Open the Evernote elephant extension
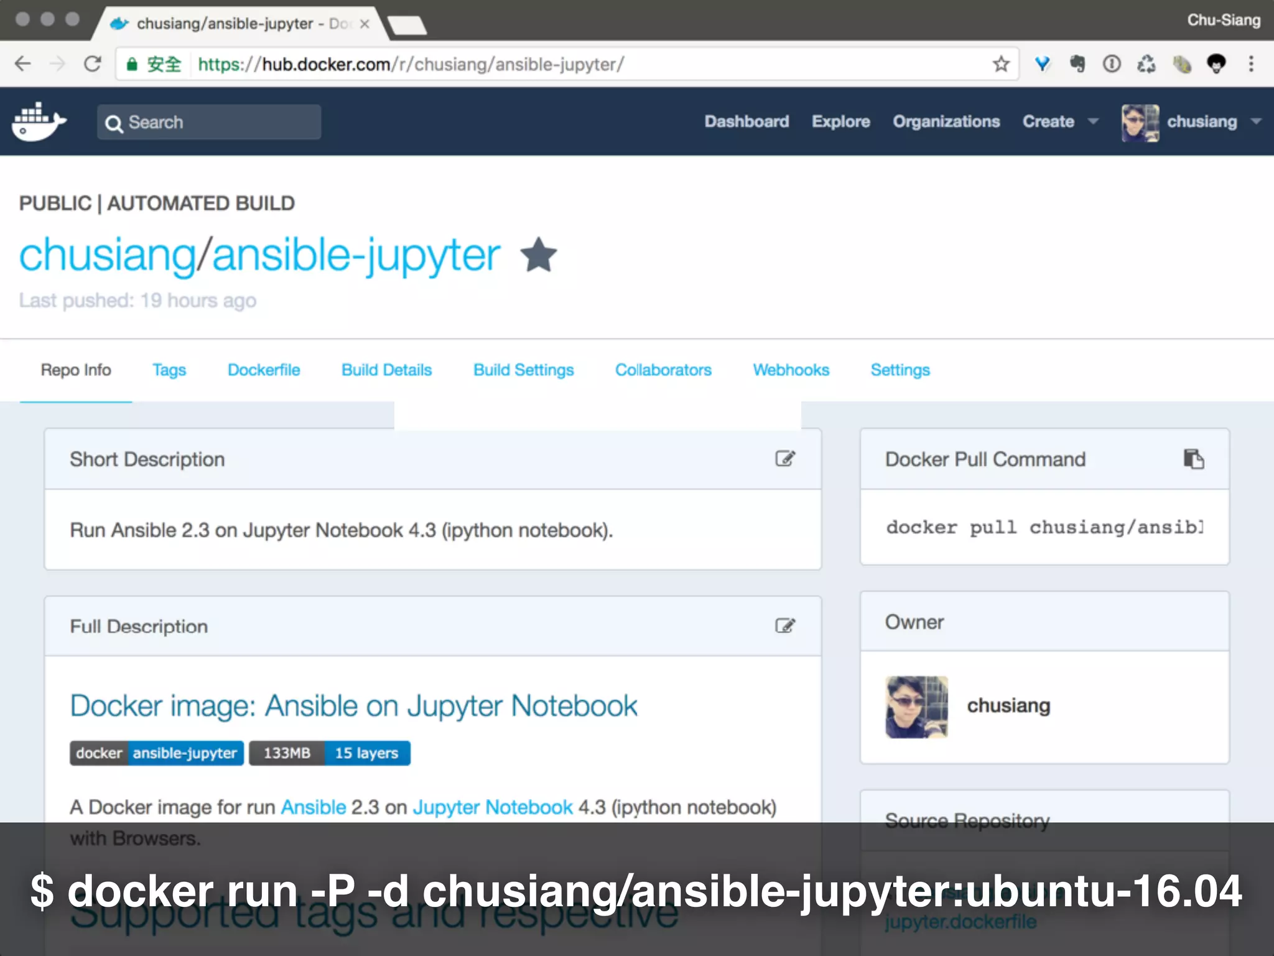 [1077, 63]
